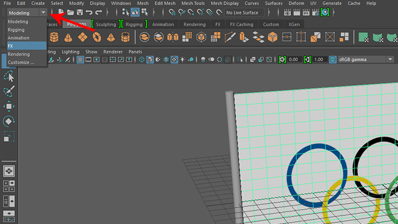398x224 pixels.
Task: Activate the Rotate tool
Action: tap(9, 121)
